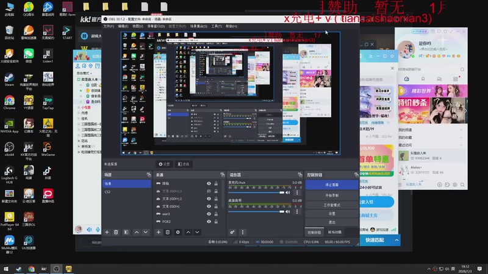
Task: Click the YY window home tab icon
Action: [x=406, y=79]
